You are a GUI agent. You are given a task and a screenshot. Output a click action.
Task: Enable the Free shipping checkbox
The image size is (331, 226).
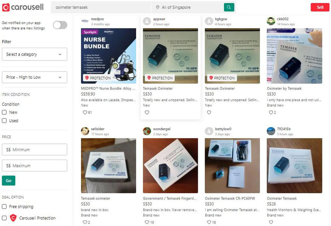point(4,207)
